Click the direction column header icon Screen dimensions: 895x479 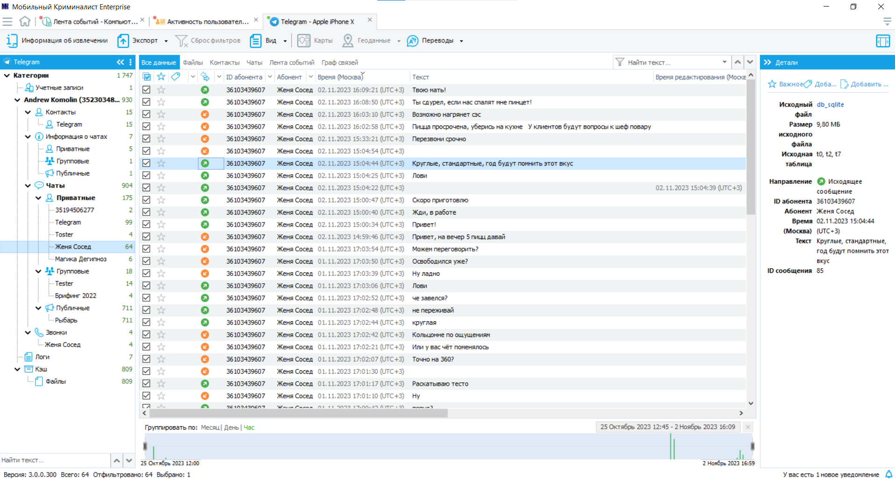click(205, 76)
